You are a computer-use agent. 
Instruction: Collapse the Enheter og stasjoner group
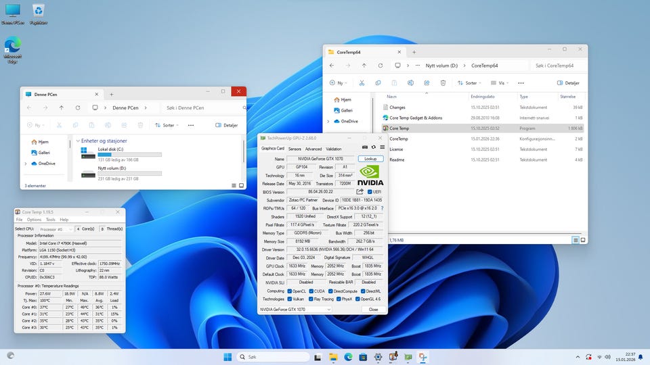tap(78, 141)
